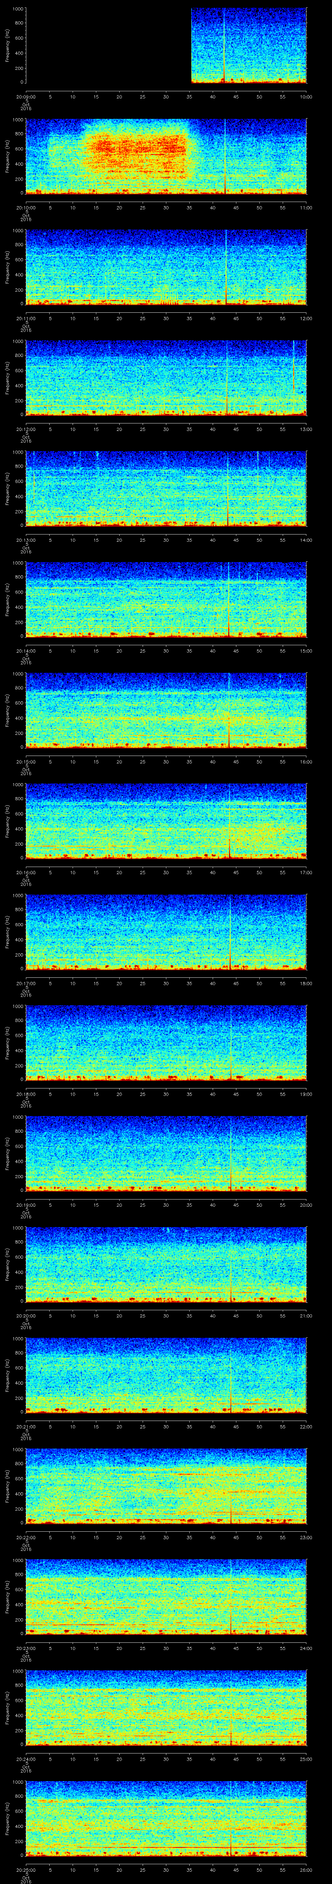Choose the spectrogram panel starting at 20:20:00
The image size is (332, 1884).
[x=166, y=1264]
